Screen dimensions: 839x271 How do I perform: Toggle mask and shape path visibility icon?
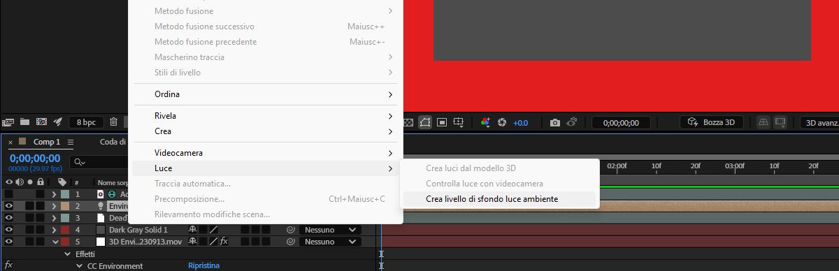point(425,122)
